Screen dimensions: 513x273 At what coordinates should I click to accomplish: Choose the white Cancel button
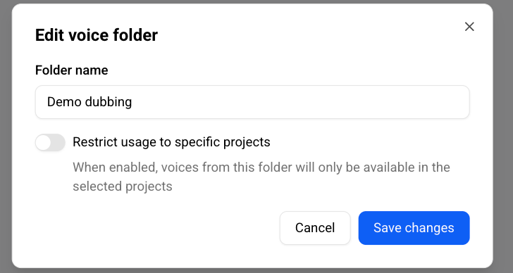(315, 228)
